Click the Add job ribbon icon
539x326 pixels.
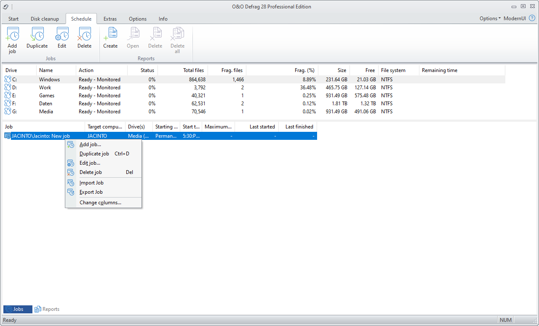pos(12,34)
